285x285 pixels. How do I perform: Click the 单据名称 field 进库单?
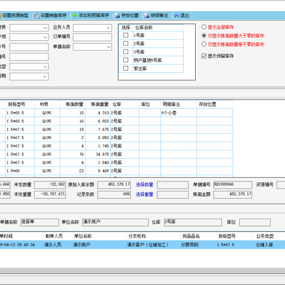pyautogui.click(x=40, y=222)
